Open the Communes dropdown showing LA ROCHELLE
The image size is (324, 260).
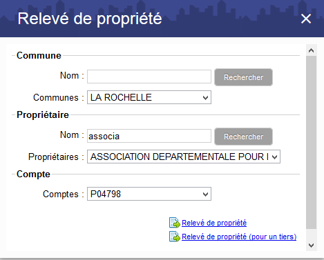click(x=149, y=97)
